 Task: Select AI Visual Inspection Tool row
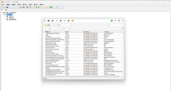tap(83, 65)
